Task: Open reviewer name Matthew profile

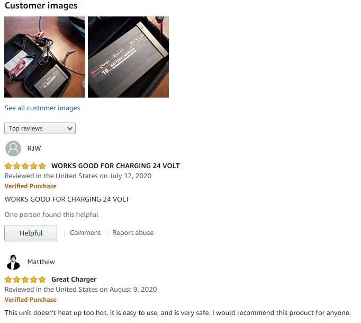Action: coord(41,262)
